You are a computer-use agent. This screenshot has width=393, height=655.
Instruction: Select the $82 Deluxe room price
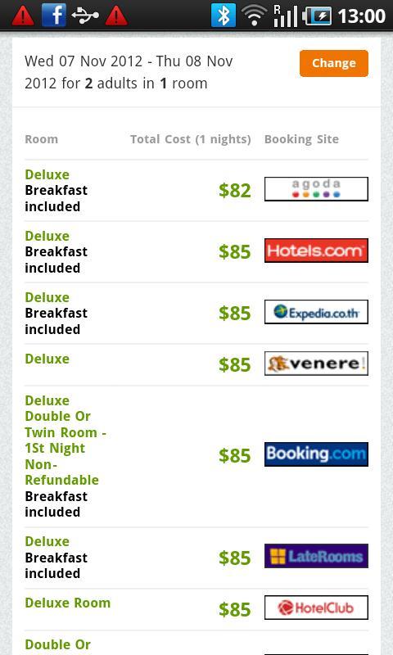click(x=235, y=191)
